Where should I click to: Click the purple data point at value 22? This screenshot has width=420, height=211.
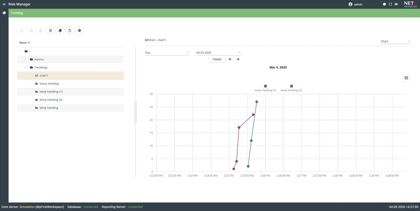tap(253, 115)
